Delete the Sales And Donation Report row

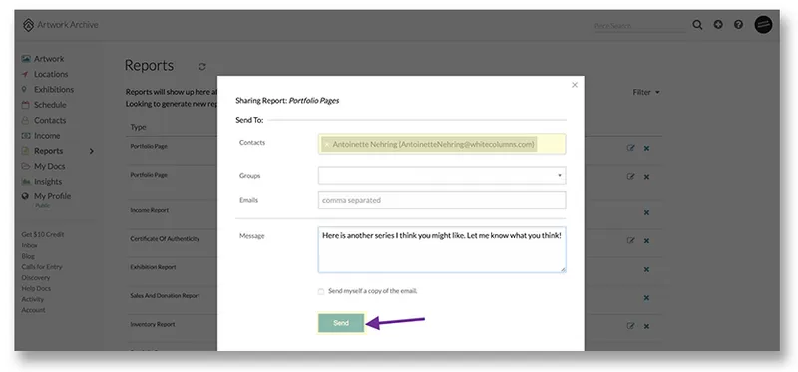[646, 298]
